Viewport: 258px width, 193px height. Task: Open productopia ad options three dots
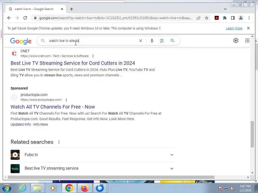[66, 100]
